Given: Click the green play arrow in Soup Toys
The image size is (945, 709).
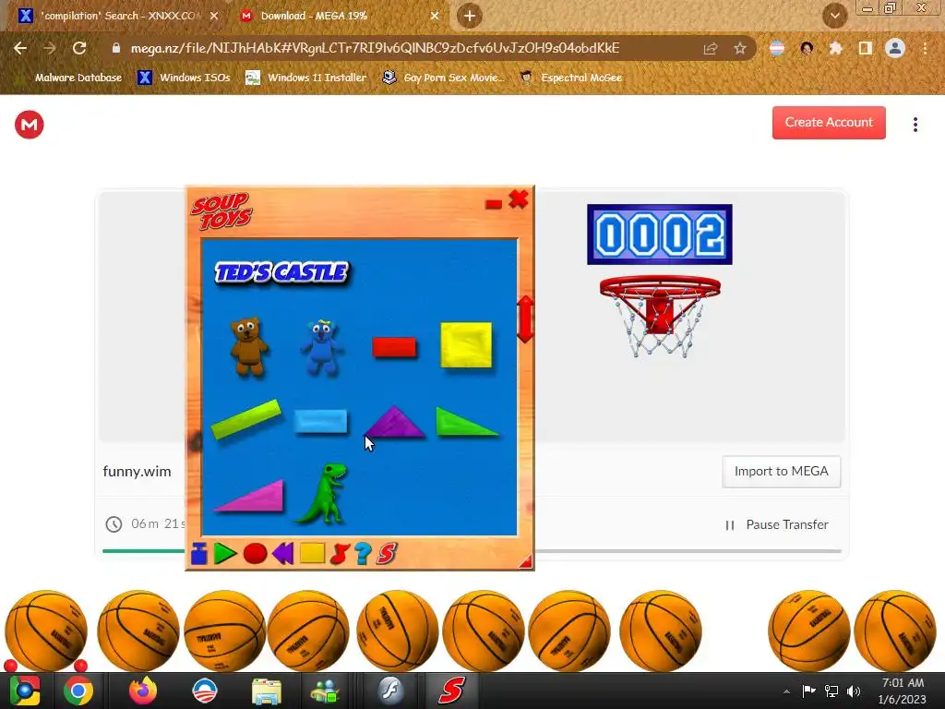Looking at the screenshot, I should point(225,554).
